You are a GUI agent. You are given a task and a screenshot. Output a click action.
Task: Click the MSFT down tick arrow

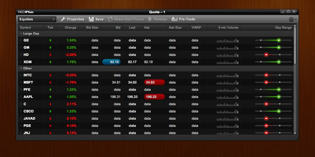(x=50, y=82)
